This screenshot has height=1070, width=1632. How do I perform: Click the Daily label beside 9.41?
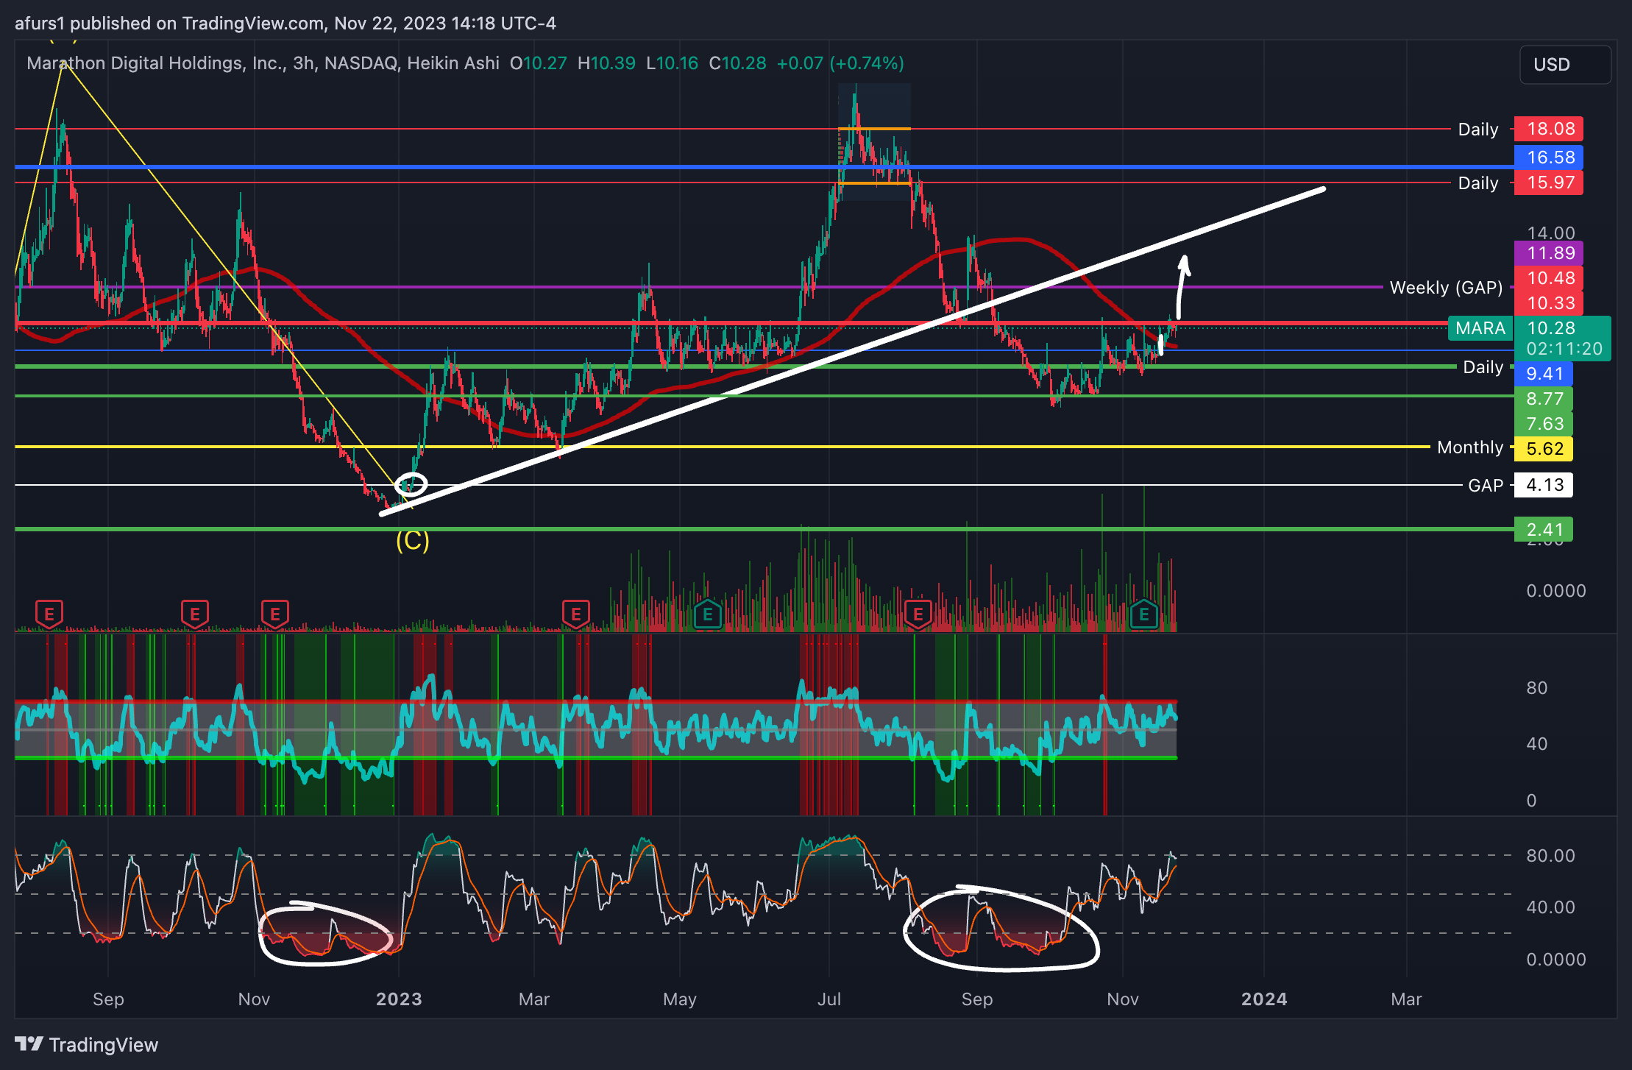coord(1483,367)
